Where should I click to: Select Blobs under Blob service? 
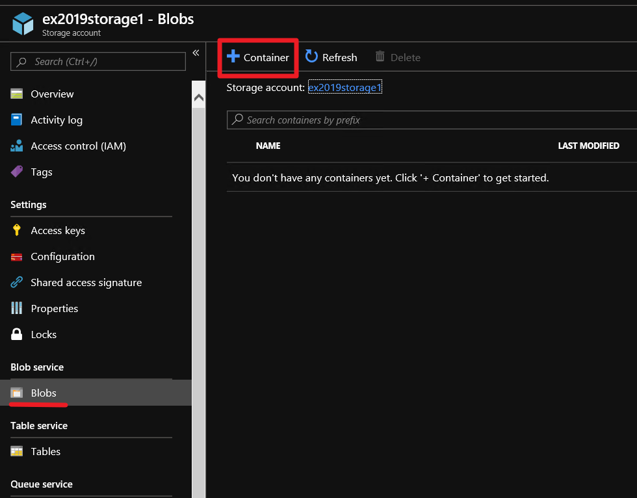(96, 393)
